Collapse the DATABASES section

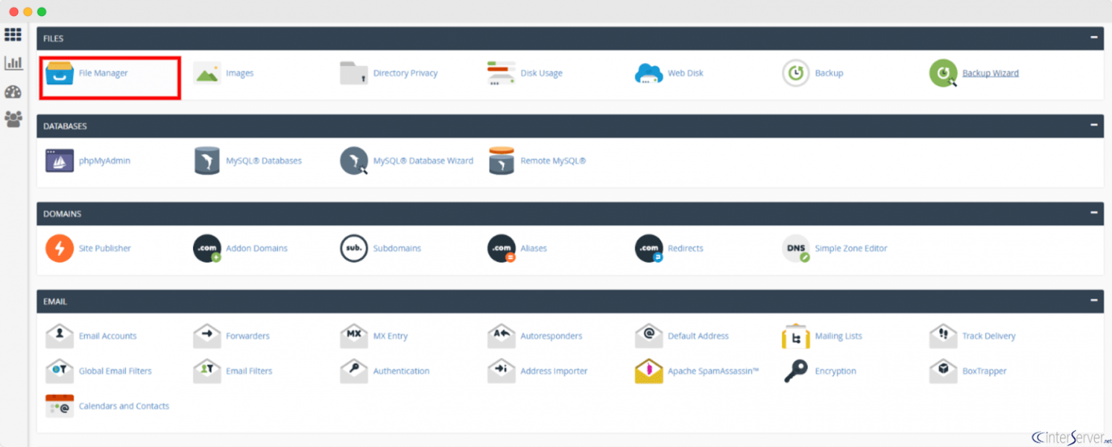click(x=1093, y=126)
